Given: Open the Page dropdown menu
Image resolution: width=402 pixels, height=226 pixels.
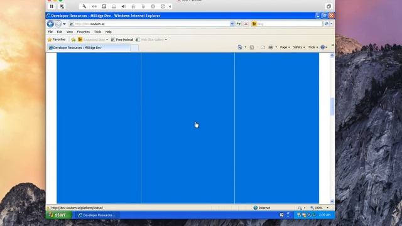Looking at the screenshot, I should tap(285, 47).
